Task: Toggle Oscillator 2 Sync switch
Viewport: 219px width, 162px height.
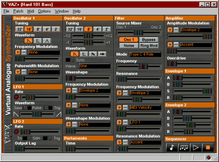Action: point(70,60)
